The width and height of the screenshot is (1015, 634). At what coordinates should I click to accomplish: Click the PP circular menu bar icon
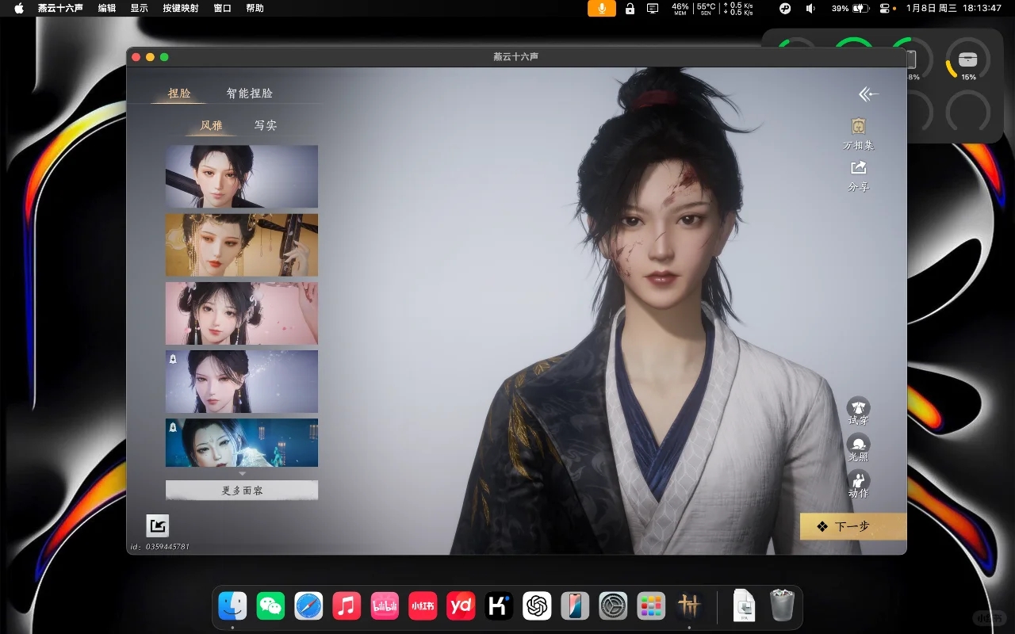pyautogui.click(x=785, y=8)
